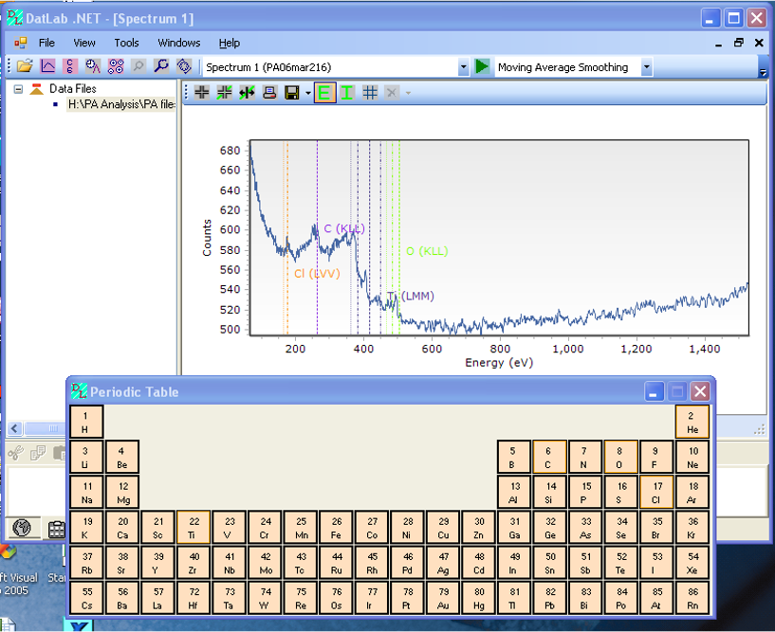Select Titanium (22 Ti) in Periodic Table
The image size is (775, 632).
point(194,528)
